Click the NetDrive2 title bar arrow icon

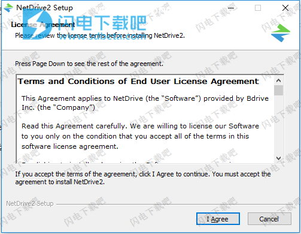point(8,8)
